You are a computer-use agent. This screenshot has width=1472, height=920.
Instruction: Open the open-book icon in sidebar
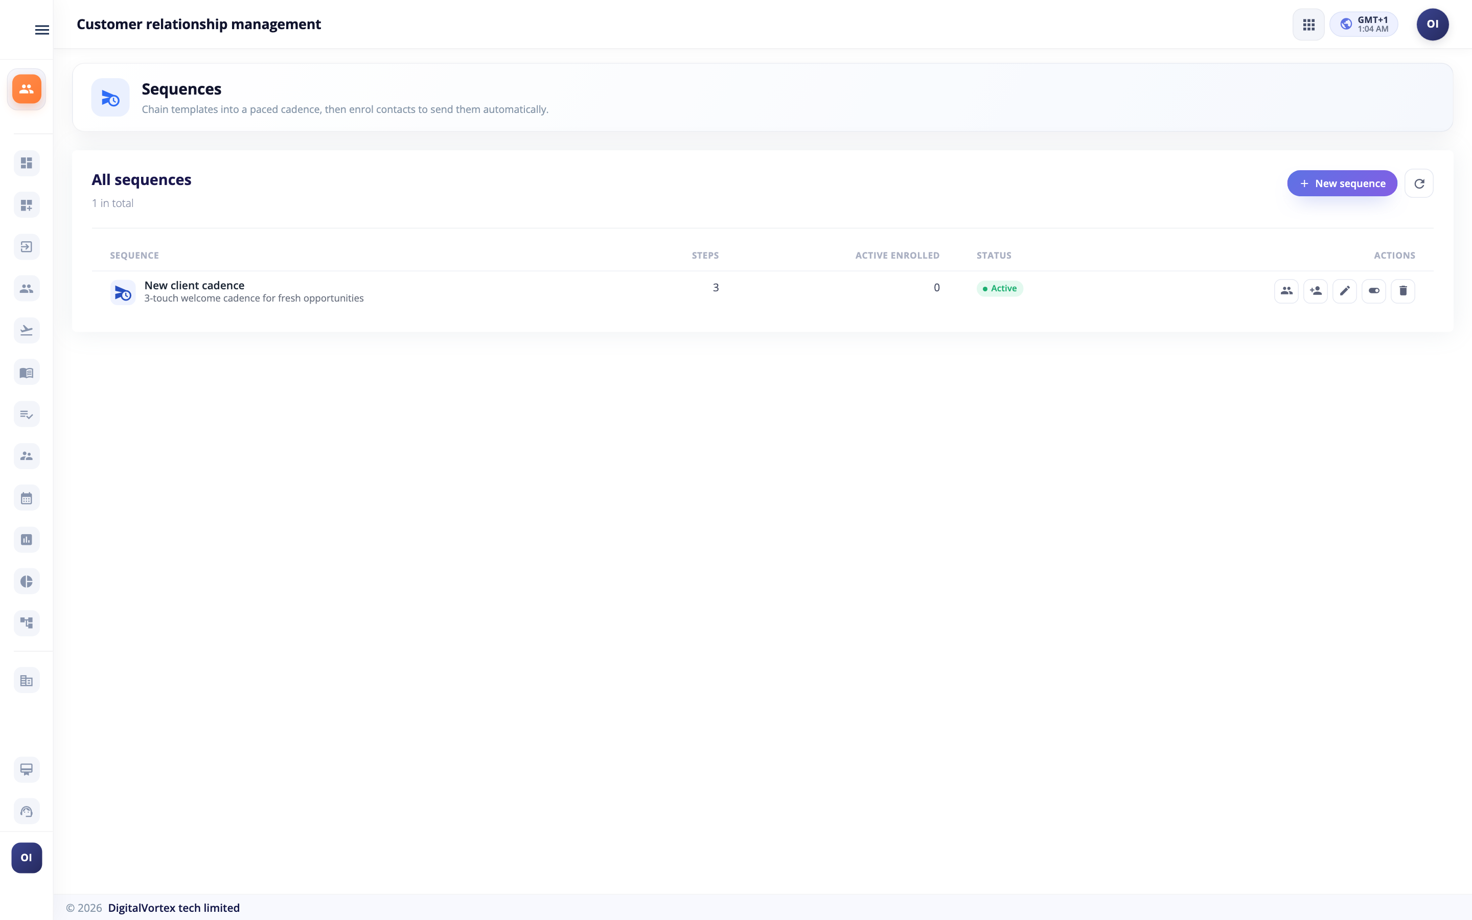26,373
